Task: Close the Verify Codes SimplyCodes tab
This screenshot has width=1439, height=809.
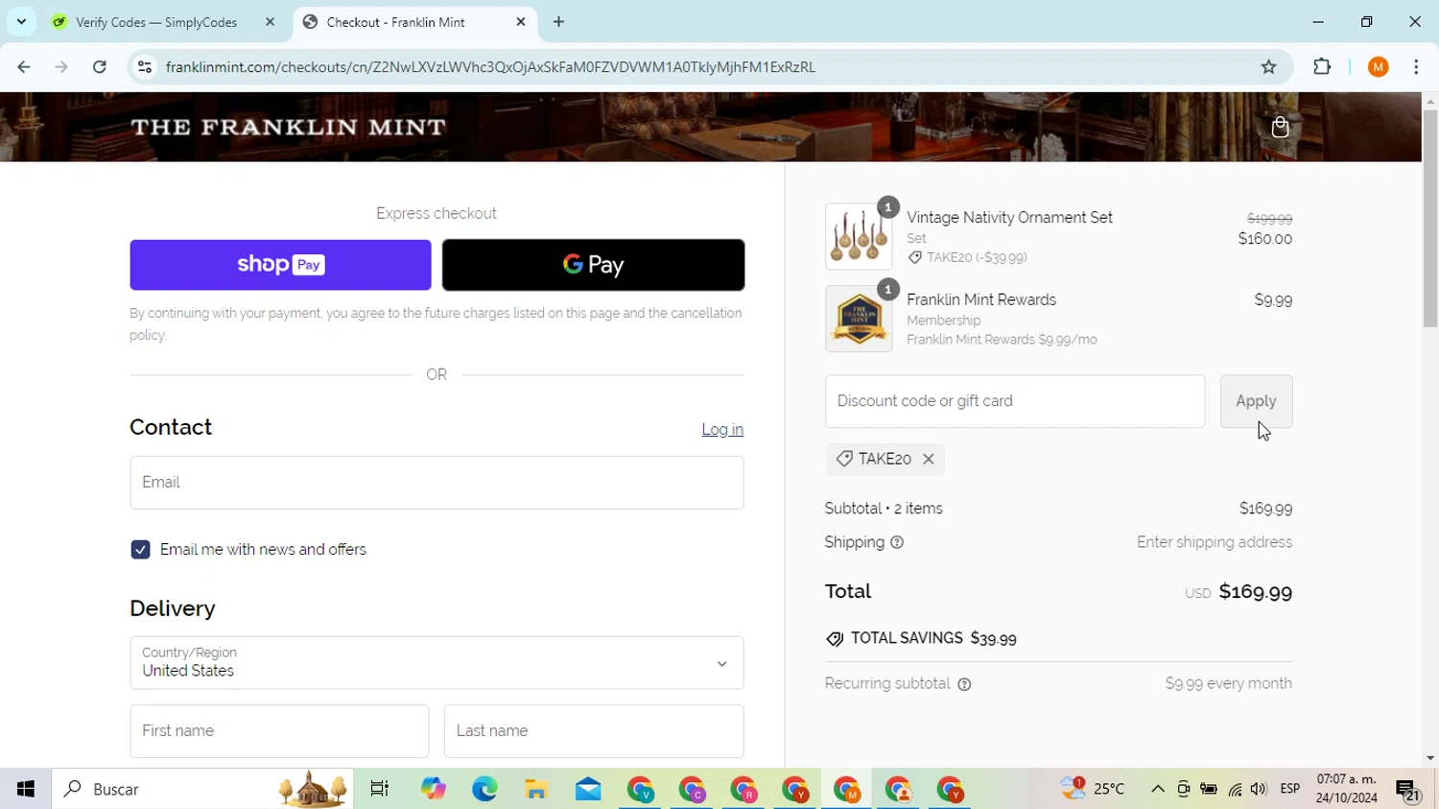Action: pyautogui.click(x=270, y=22)
